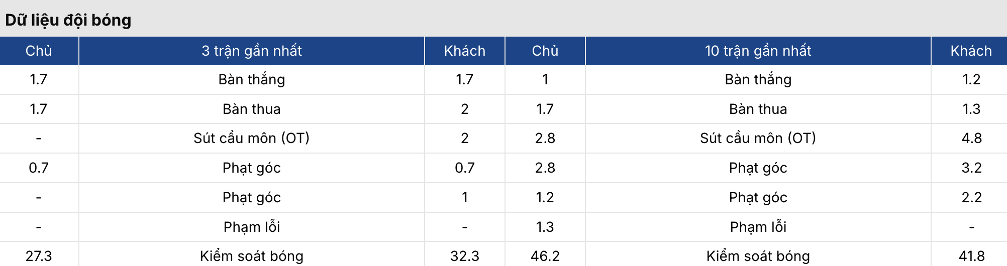Image resolution: width=1007 pixels, height=266 pixels.
Task: Click the 4.8 away shots-on-target value
Action: (x=971, y=138)
